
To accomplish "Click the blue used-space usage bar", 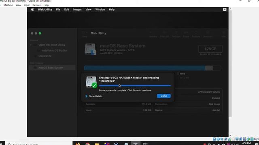I will pos(145,68).
